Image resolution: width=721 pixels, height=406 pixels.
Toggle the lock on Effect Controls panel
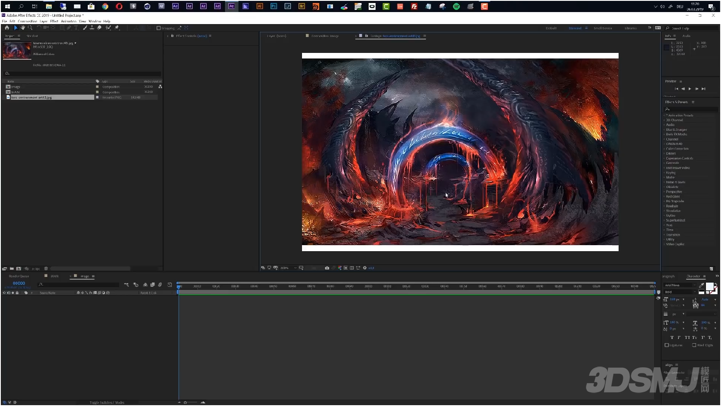coord(172,36)
